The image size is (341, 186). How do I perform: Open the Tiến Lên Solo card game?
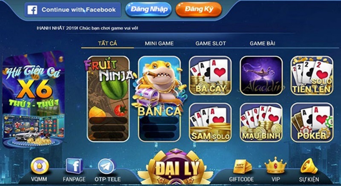tap(312, 76)
